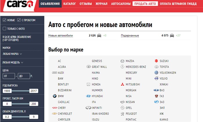203x122 pixels.
Task: Click the Audi rings logo
Action: (x=54, y=73)
